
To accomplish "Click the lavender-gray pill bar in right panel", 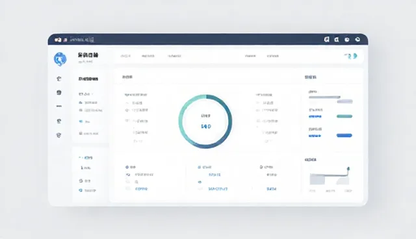I will (344, 101).
